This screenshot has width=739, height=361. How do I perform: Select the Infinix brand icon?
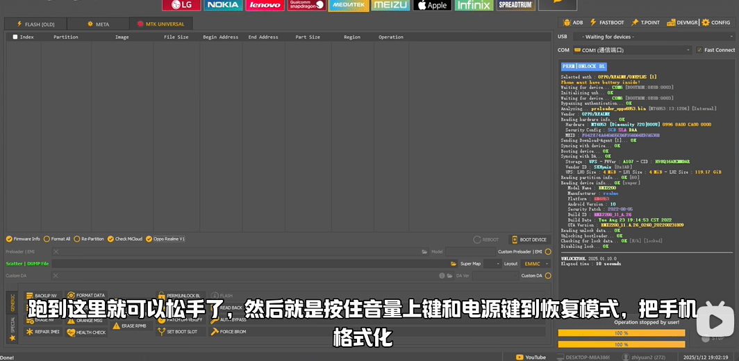474,5
